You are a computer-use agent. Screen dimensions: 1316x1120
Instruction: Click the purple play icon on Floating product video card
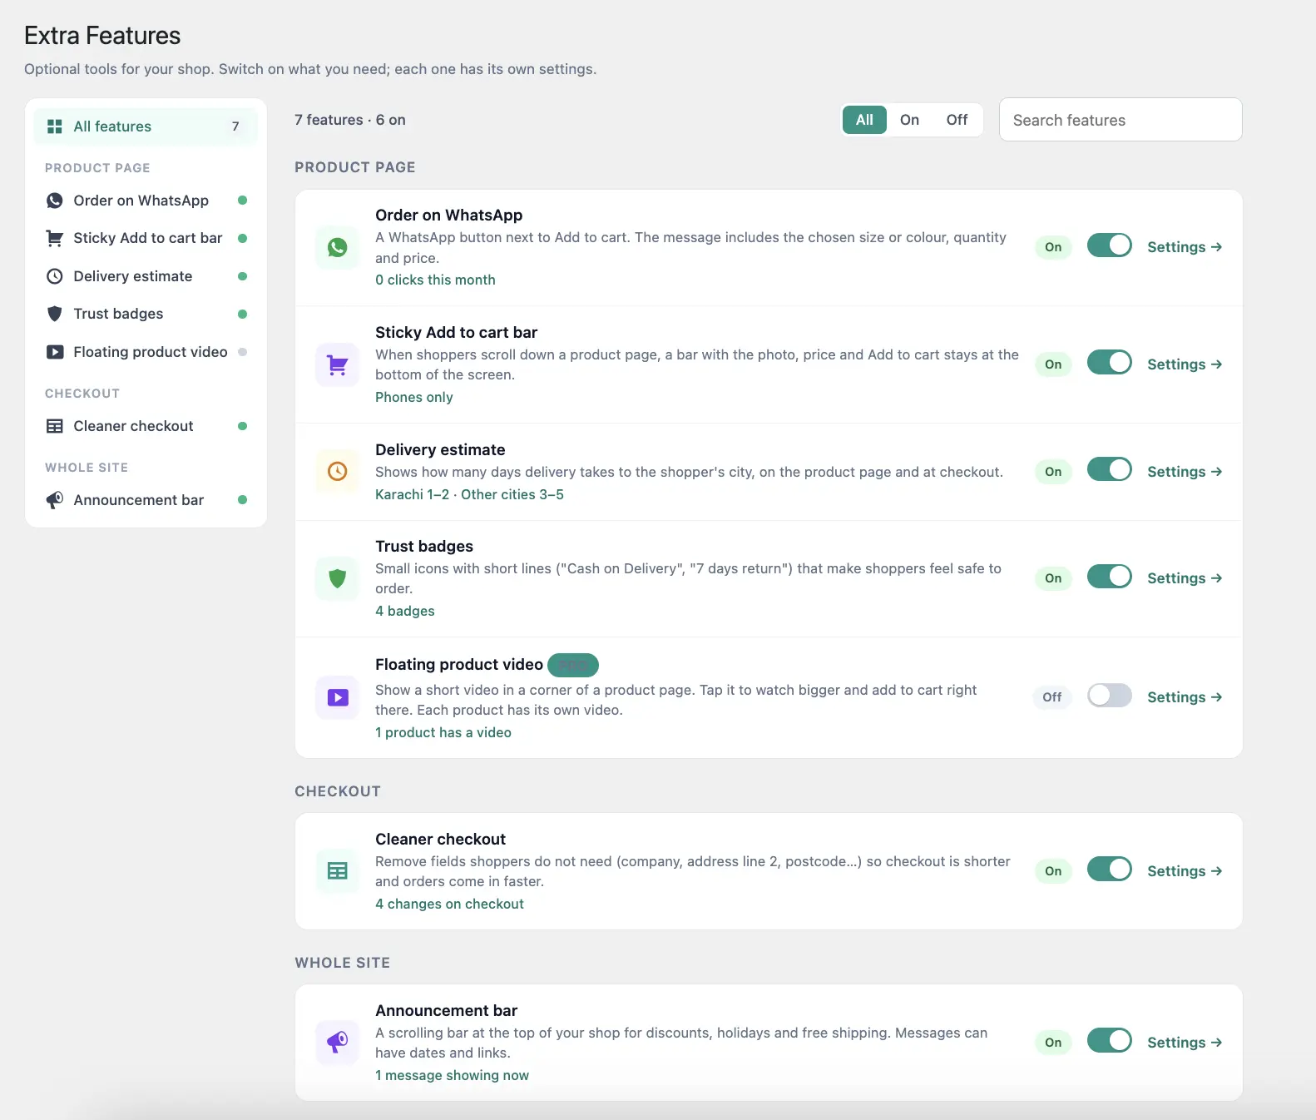pos(338,697)
